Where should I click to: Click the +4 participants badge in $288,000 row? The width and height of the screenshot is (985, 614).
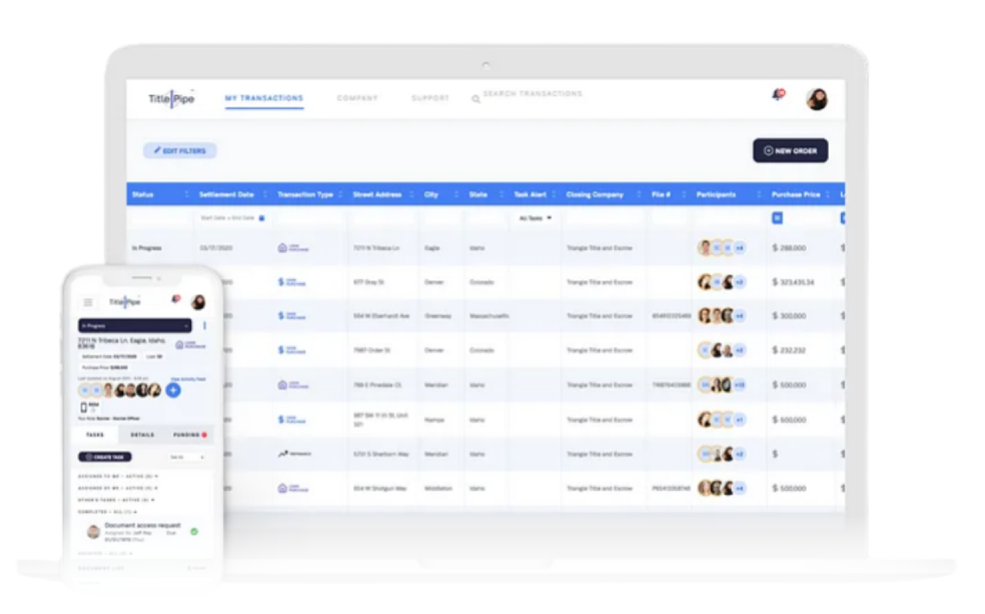click(x=740, y=248)
